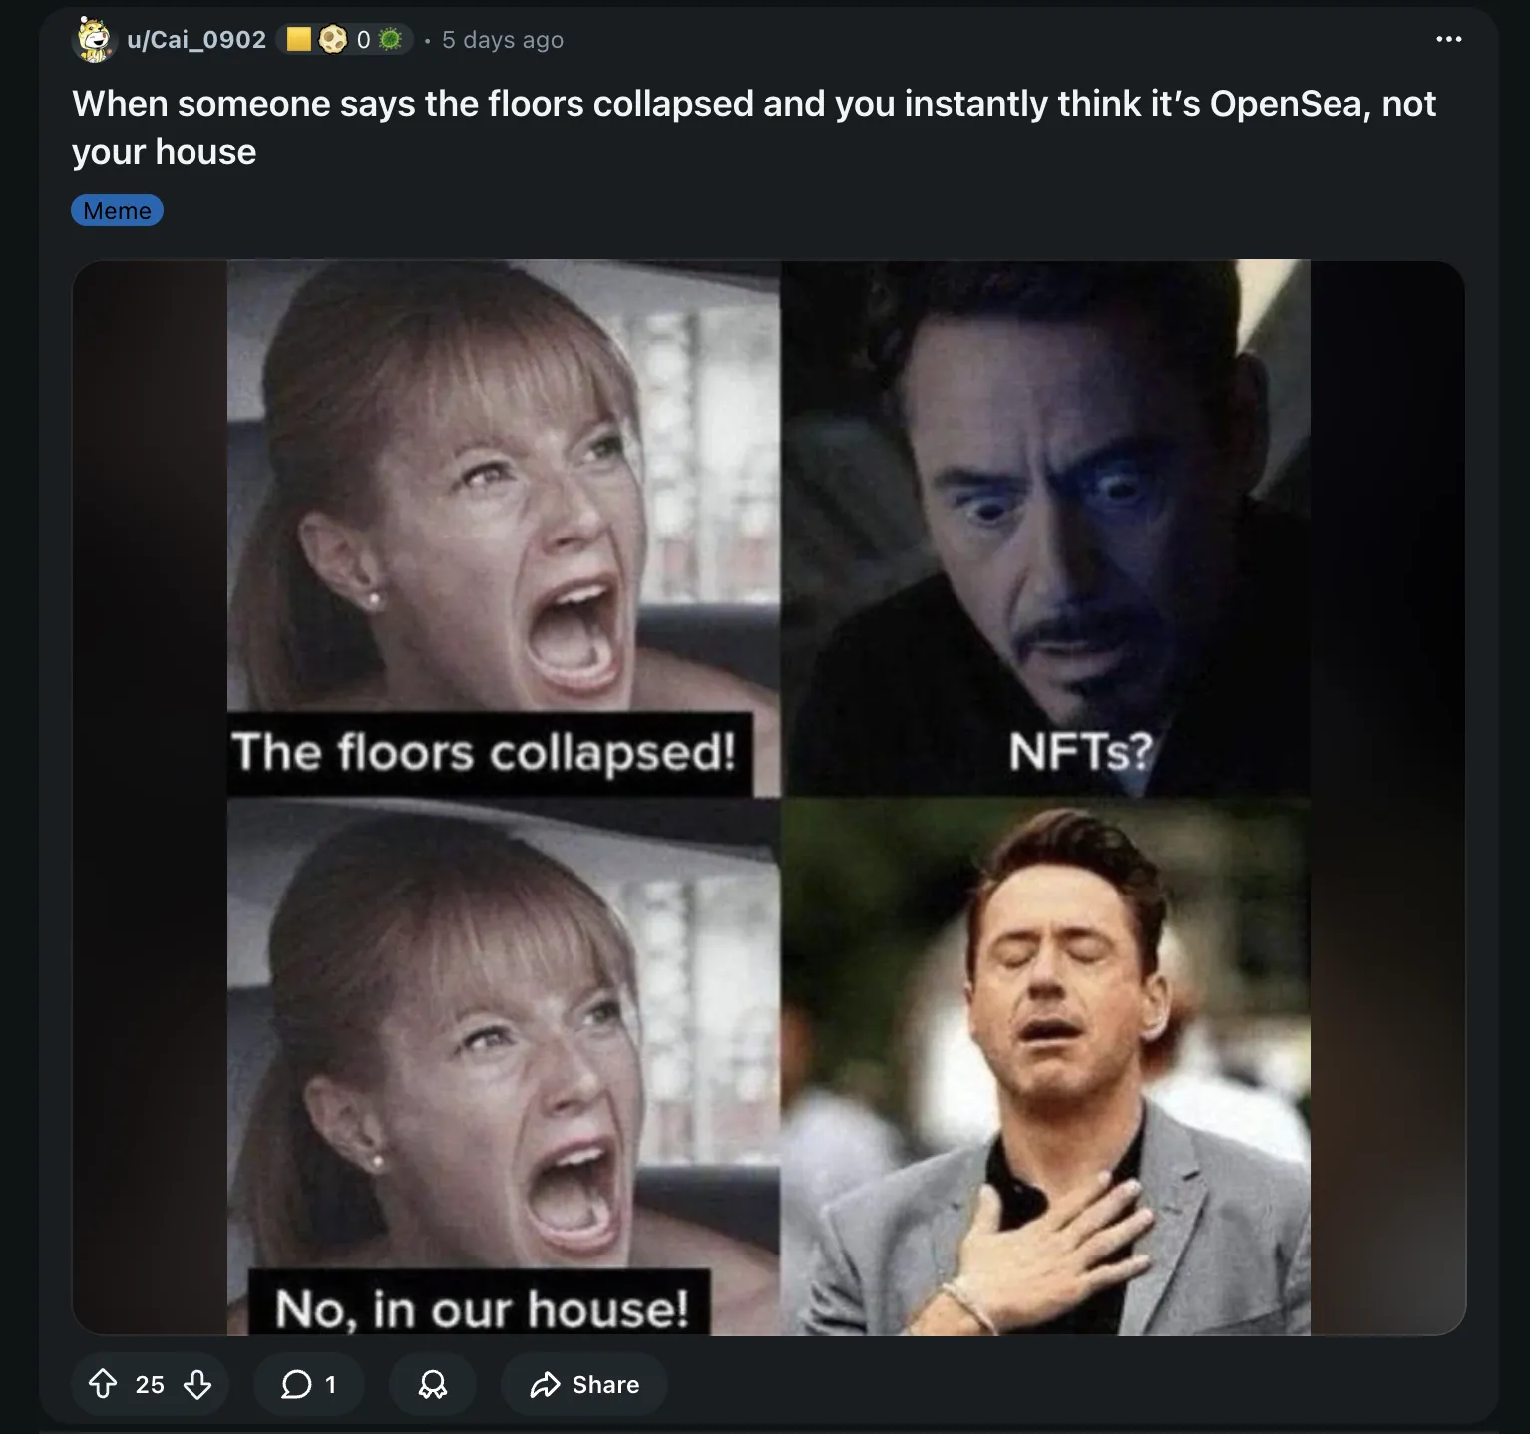Filter posts by the blue Meme flair
The width and height of the screenshot is (1530, 1434).
click(117, 210)
